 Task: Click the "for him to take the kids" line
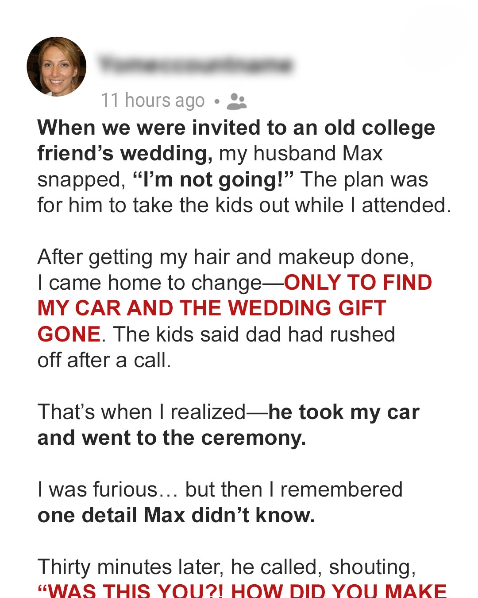pos(244,206)
